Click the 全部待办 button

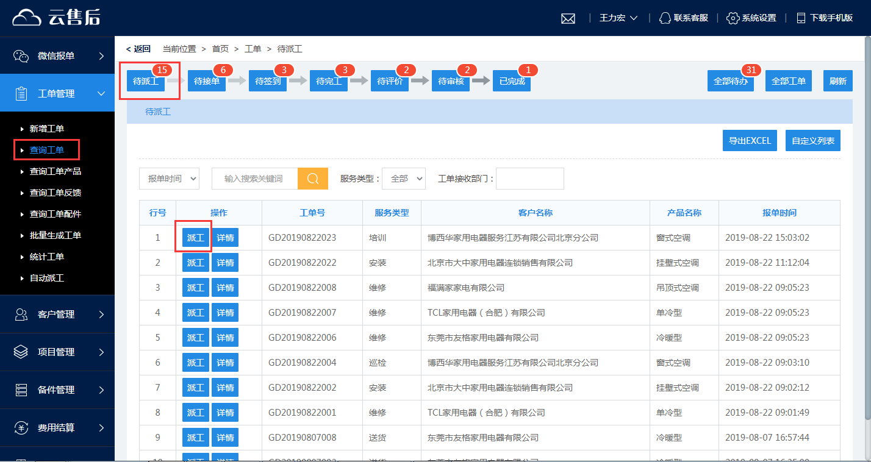pos(731,81)
